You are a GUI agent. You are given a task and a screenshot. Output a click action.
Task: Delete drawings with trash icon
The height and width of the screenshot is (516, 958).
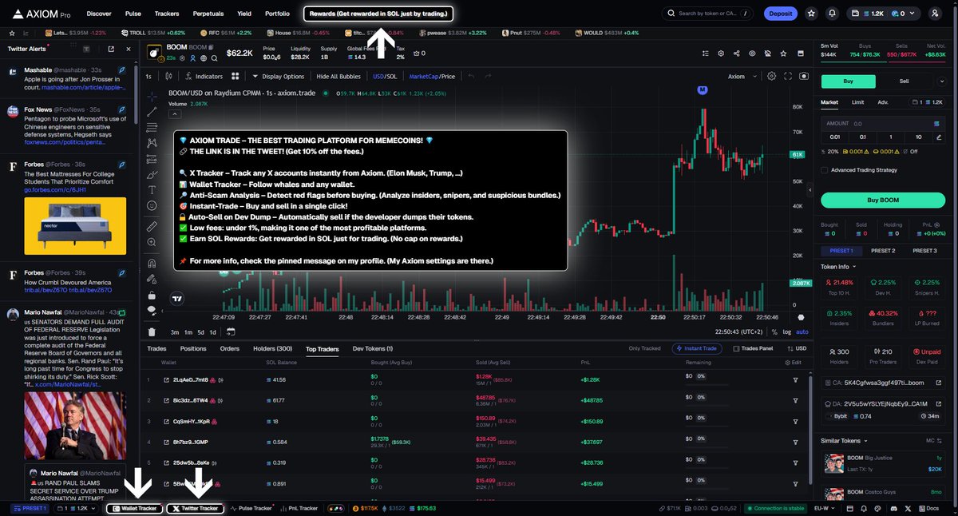pyautogui.click(x=152, y=332)
